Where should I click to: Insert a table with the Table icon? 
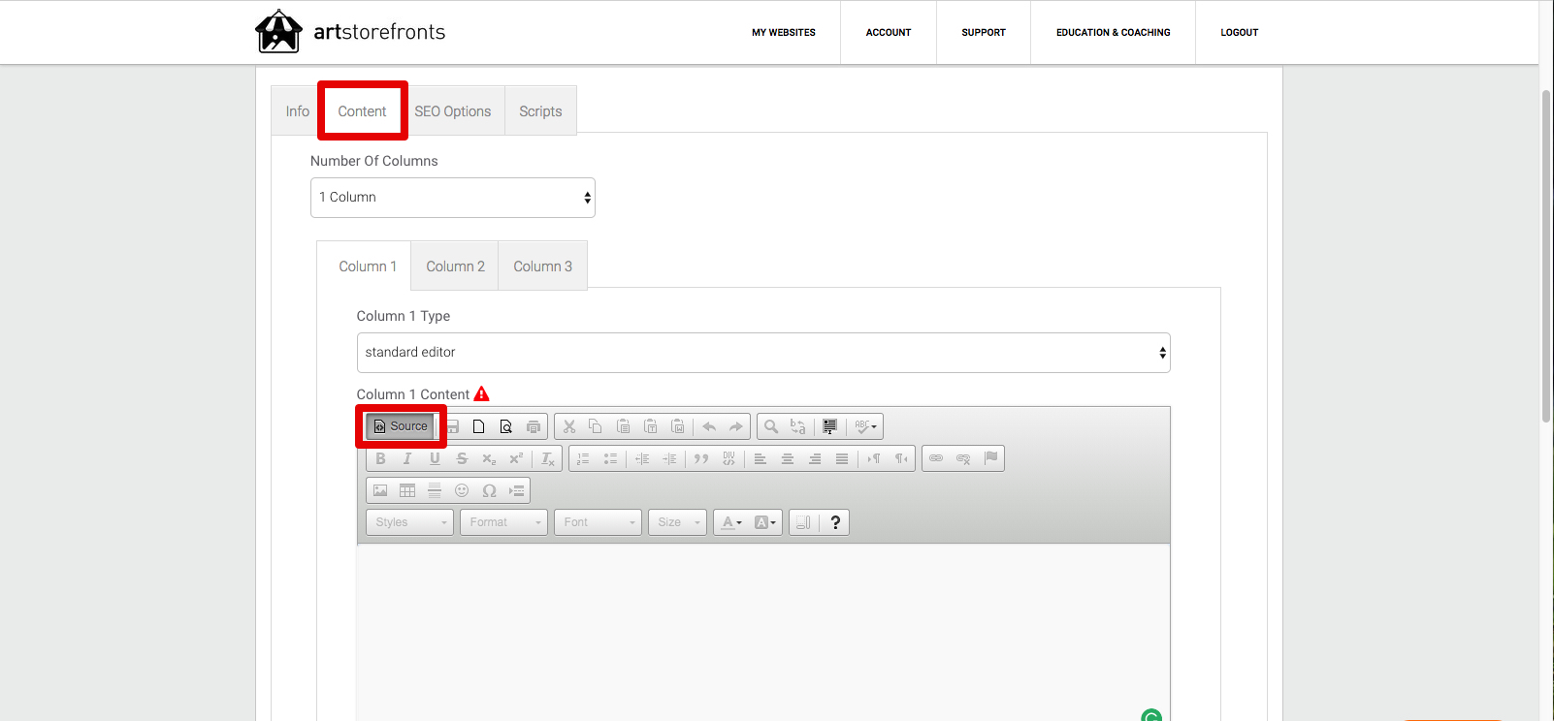(x=407, y=490)
